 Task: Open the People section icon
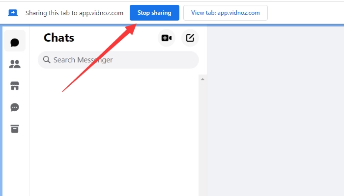15,64
